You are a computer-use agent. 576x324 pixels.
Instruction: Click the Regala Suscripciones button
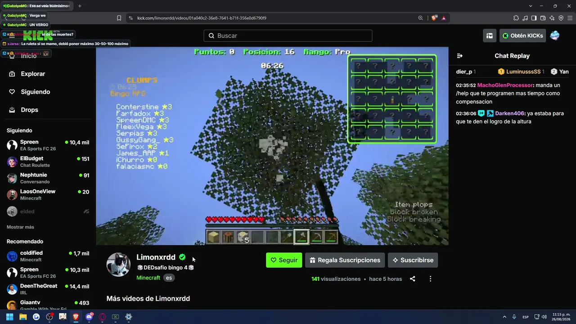click(x=345, y=260)
